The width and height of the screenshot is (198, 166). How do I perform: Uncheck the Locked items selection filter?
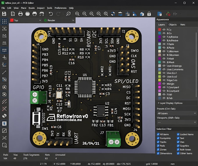click(178, 134)
